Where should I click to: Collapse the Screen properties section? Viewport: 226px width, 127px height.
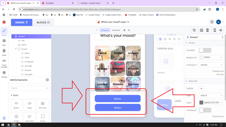pos(186,43)
